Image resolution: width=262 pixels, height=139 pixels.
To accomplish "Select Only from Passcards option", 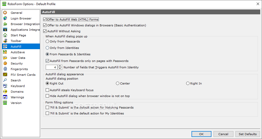I will point(47,41).
